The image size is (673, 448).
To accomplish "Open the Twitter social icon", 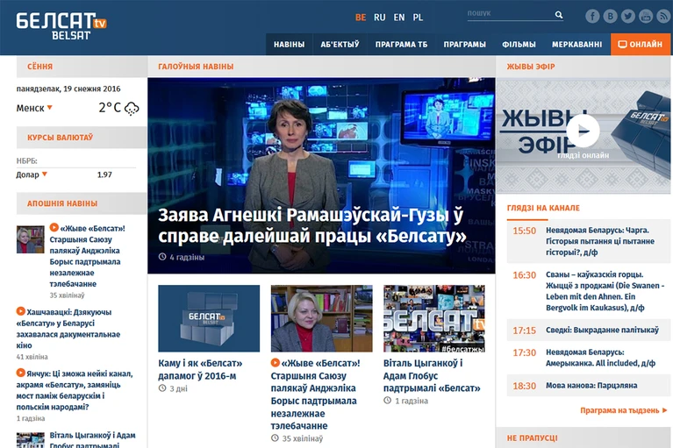I will click(x=628, y=17).
